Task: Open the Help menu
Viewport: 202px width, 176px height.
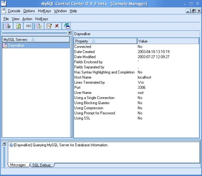Action: coord(73,11)
